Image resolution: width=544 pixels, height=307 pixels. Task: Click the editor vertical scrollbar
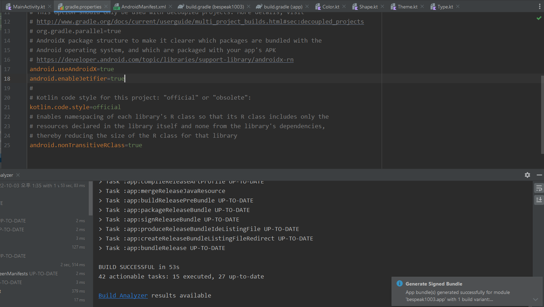pos(542,114)
